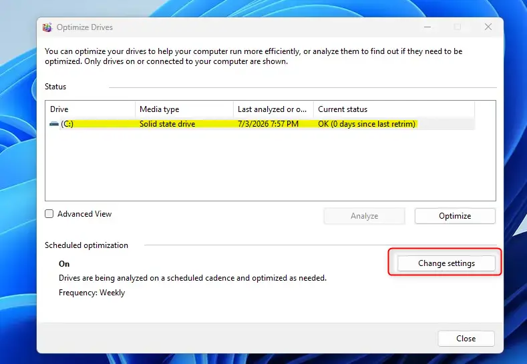Click the Media type column header

184,109
